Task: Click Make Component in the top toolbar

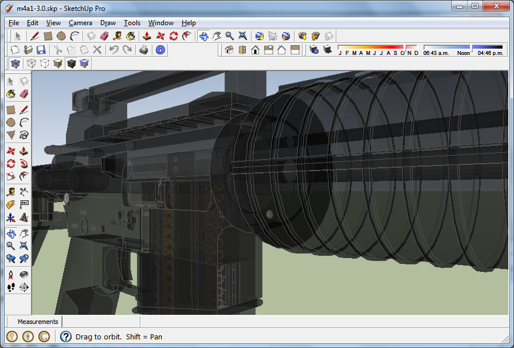Action: [91, 36]
